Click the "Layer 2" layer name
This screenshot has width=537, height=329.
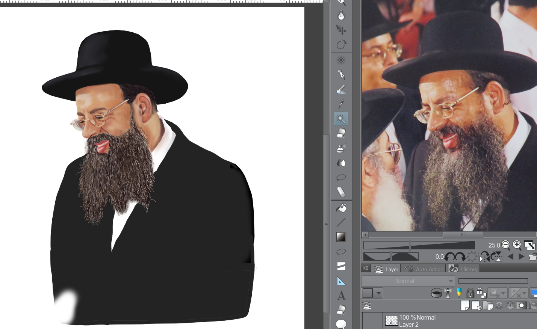click(409, 325)
